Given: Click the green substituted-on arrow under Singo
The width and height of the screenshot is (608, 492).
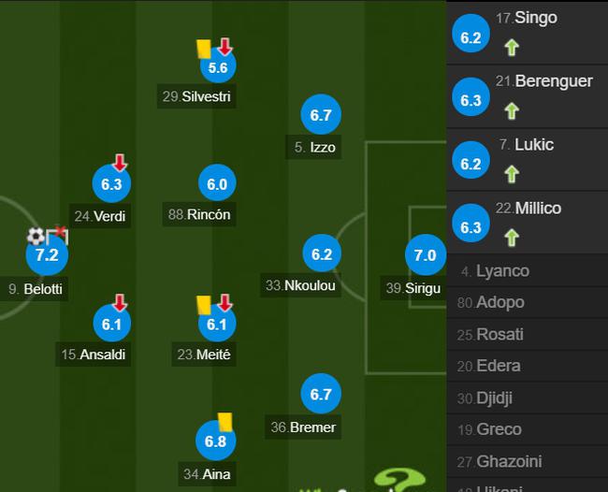Looking at the screenshot, I should pyautogui.click(x=512, y=48).
